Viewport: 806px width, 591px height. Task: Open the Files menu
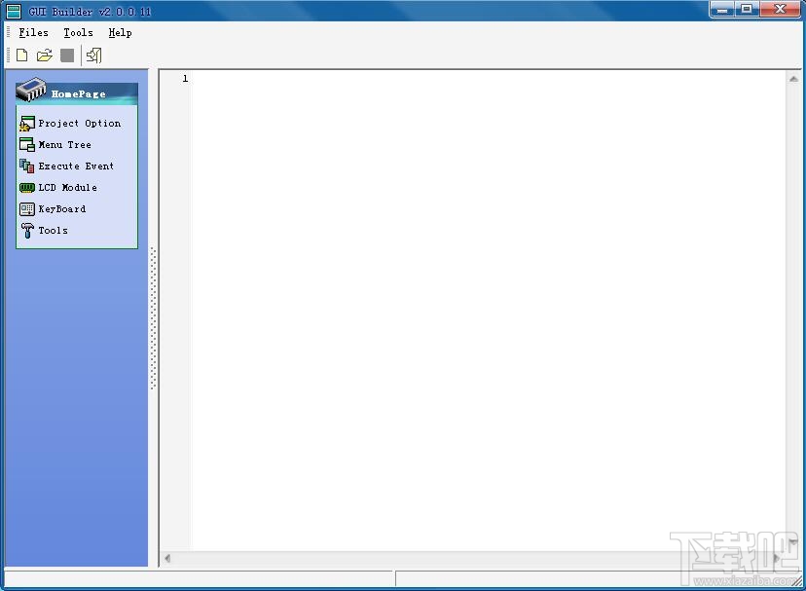[x=33, y=33]
